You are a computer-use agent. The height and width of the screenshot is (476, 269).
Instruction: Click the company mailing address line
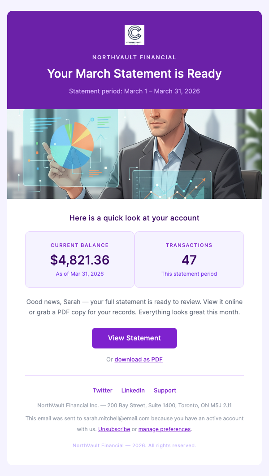click(x=134, y=405)
